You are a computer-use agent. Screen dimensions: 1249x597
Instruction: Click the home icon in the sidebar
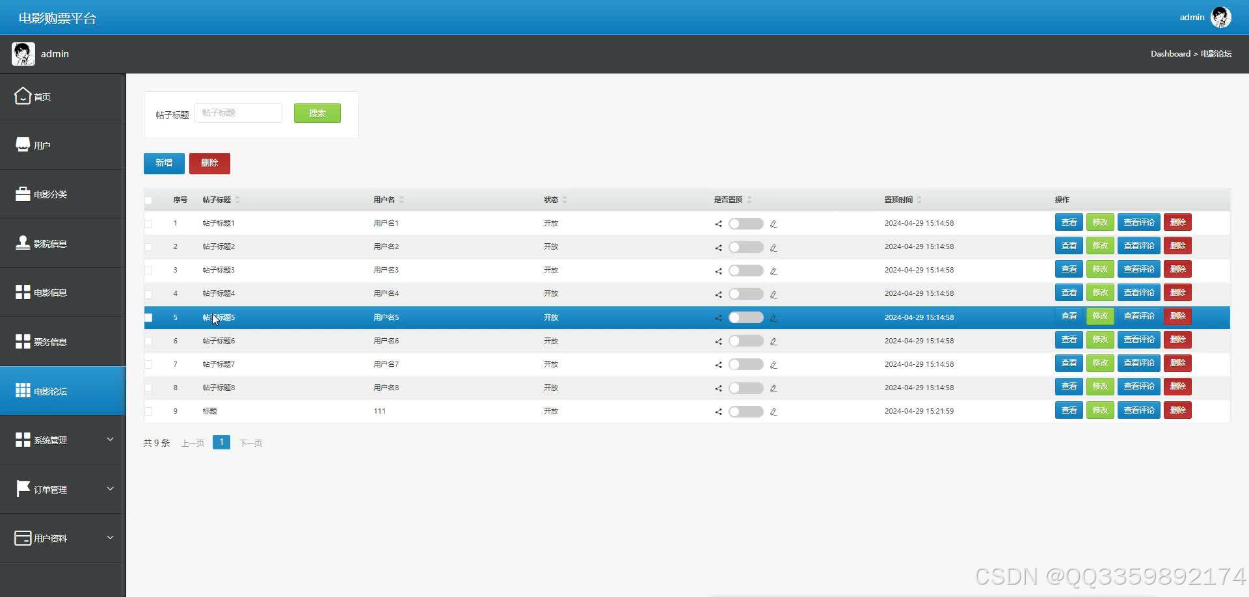pos(23,96)
